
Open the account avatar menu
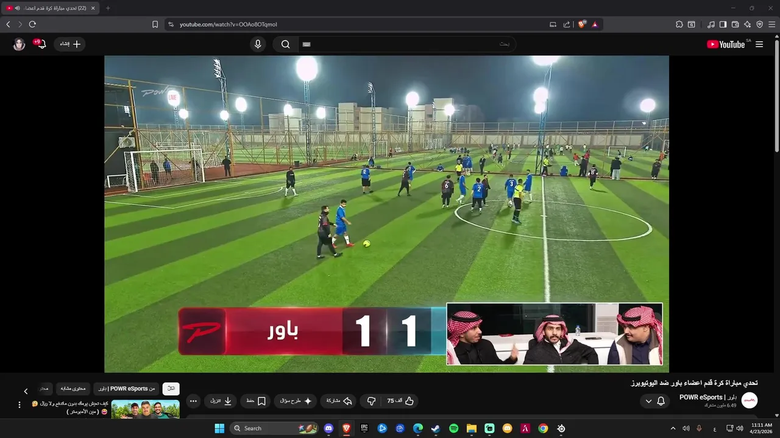19,44
